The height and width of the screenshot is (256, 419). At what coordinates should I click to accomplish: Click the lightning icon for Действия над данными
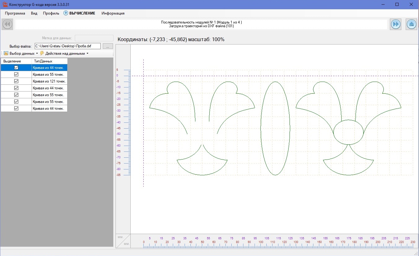pos(42,53)
